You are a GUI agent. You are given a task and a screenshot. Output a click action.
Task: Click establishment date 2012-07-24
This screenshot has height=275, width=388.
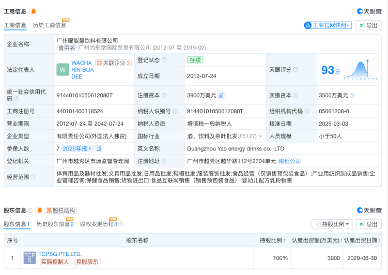point(201,76)
